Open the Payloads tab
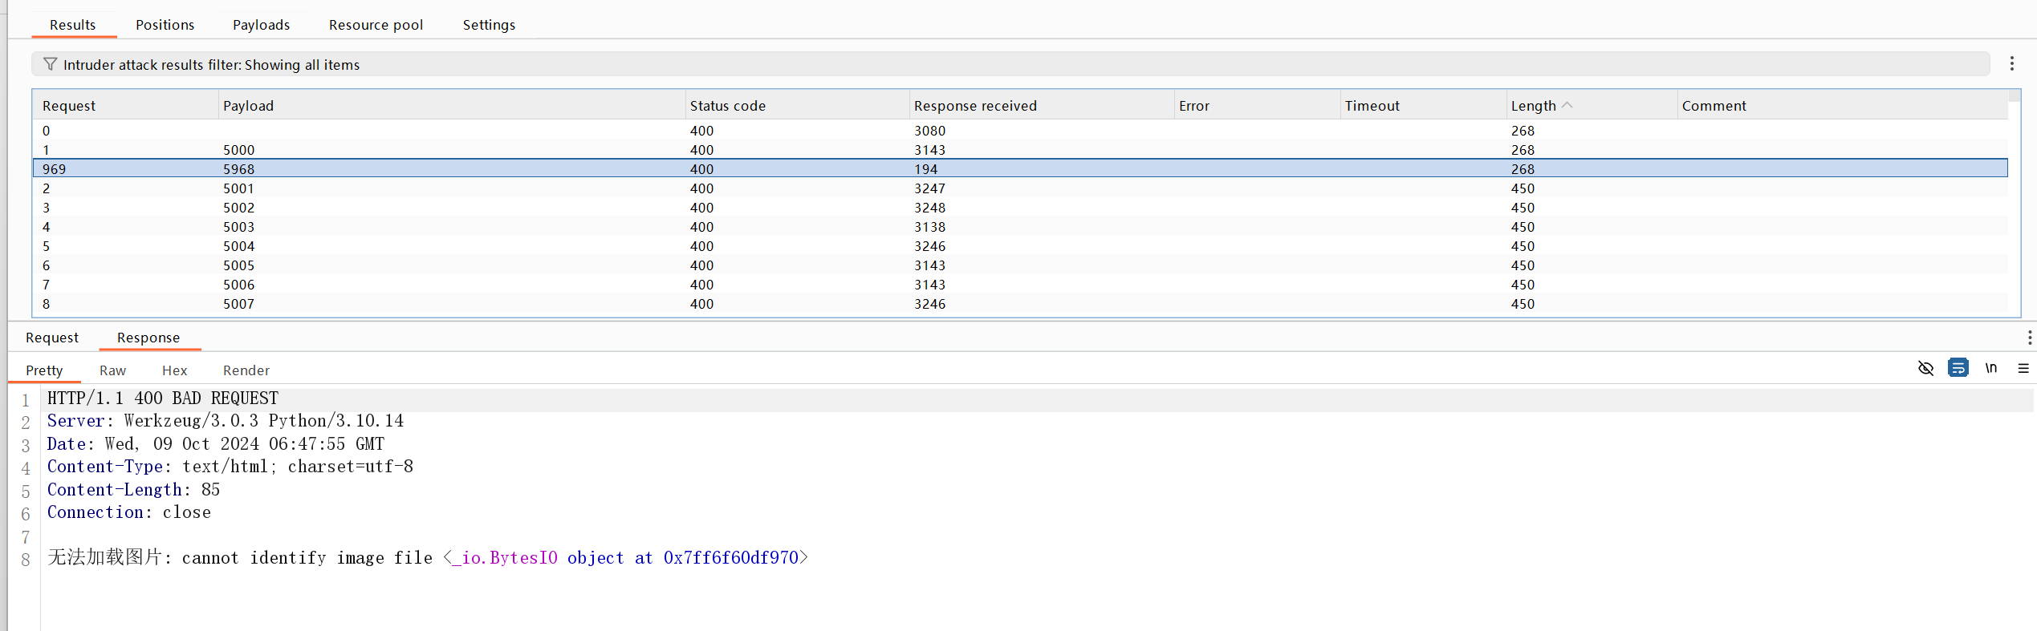 tap(261, 25)
